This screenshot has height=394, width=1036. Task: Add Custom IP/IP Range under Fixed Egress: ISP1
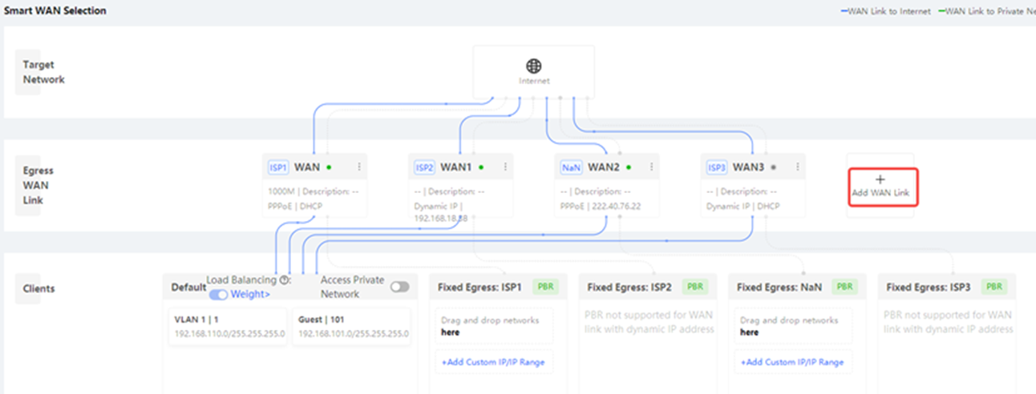click(492, 362)
